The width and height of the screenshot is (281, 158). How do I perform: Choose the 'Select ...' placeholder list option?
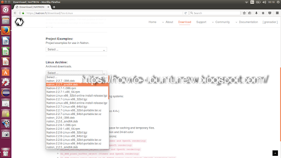click(77, 77)
